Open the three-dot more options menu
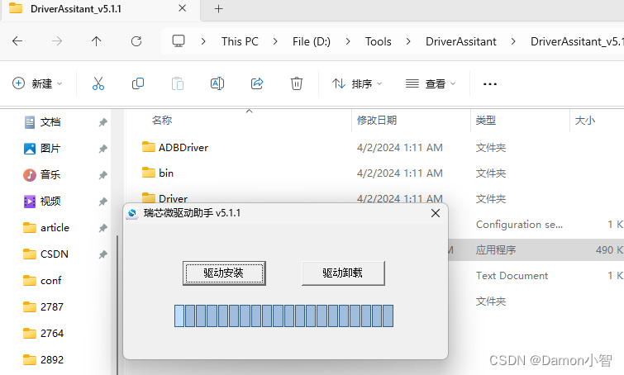624x375 pixels. pyautogui.click(x=489, y=84)
